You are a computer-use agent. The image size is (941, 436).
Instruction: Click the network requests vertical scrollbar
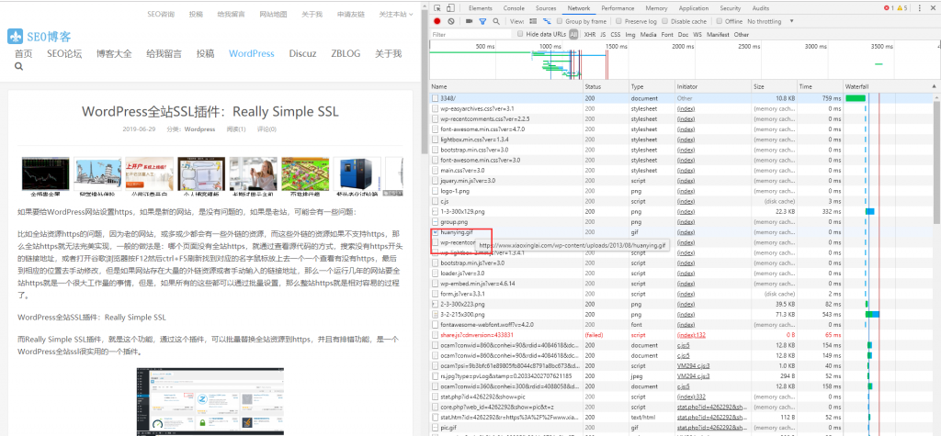tap(936, 162)
